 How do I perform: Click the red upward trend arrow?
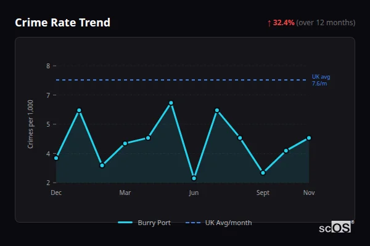[269, 23]
